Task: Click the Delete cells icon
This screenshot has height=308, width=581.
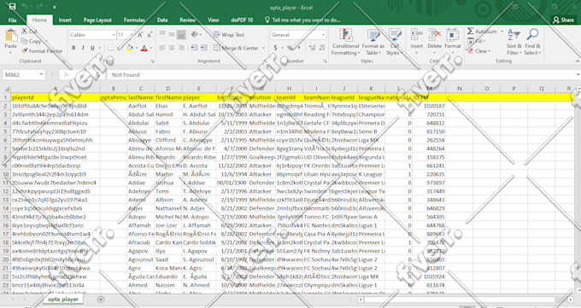Action: coord(434,36)
